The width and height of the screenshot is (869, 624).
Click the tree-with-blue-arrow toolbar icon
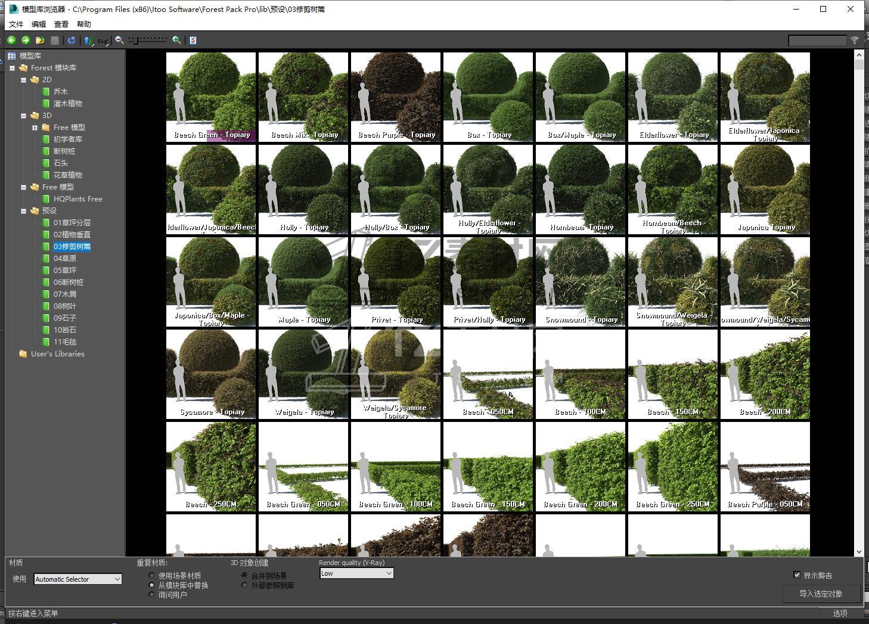88,41
